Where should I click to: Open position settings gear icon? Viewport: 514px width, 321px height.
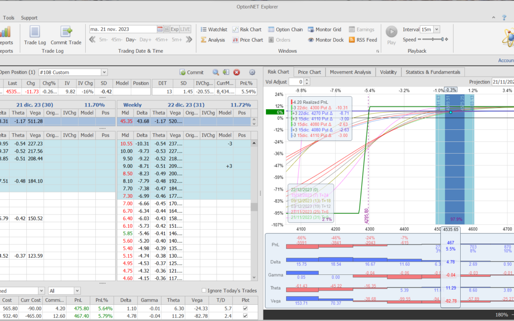(x=252, y=72)
